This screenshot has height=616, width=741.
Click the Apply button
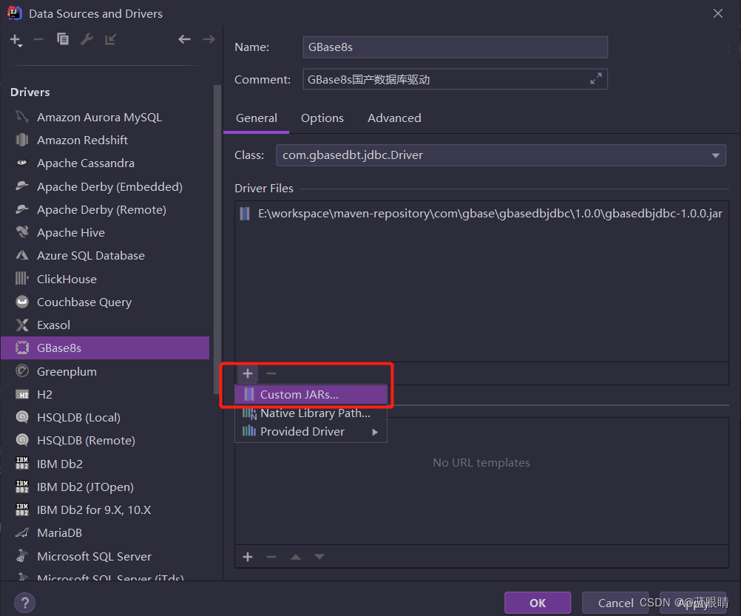point(693,603)
